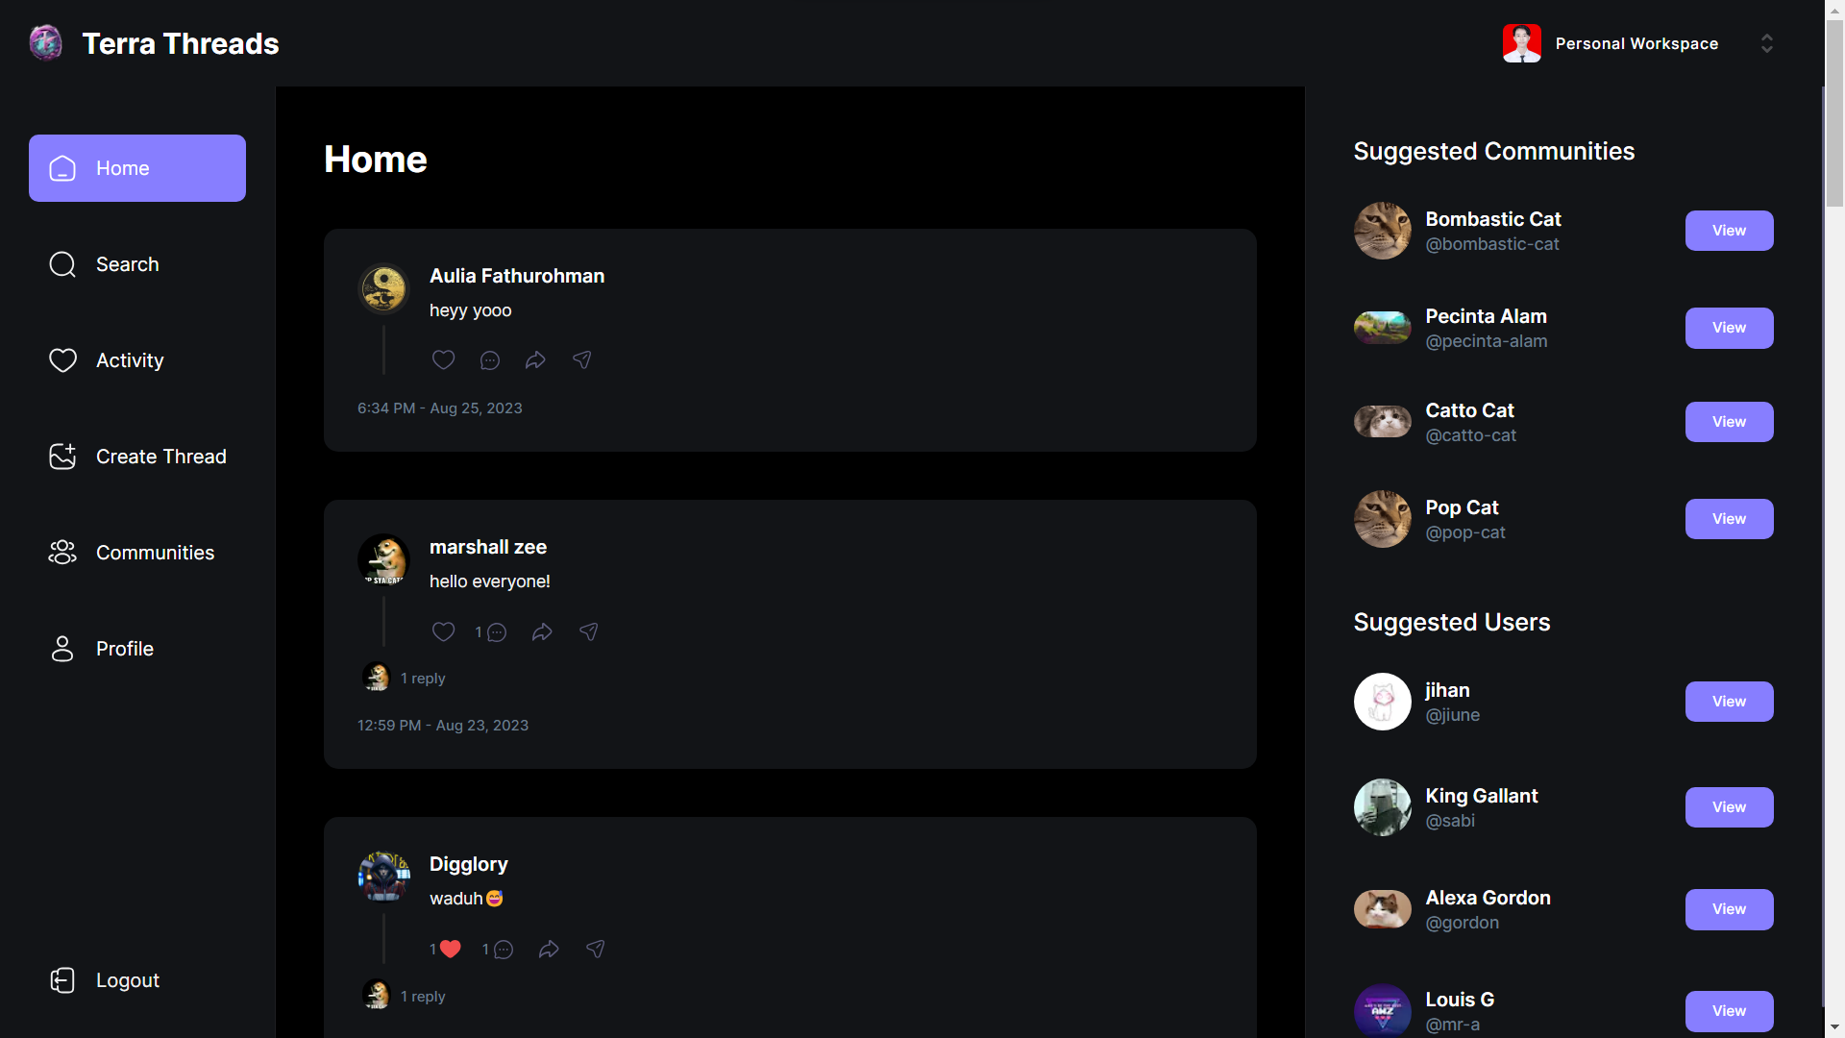1845x1038 pixels.
Task: Like Aulia Fathurohman's thread with heart icon
Action: [443, 359]
